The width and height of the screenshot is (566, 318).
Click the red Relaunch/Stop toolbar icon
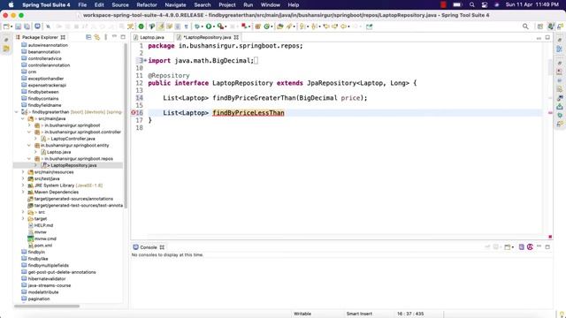pyautogui.click(x=244, y=26)
